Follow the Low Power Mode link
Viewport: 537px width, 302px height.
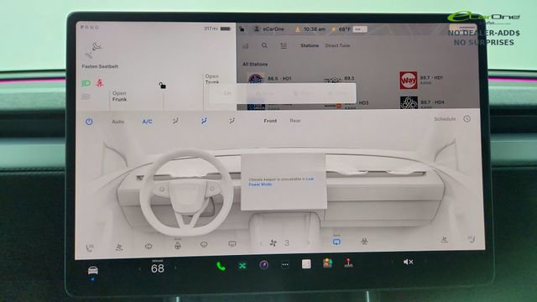click(281, 181)
